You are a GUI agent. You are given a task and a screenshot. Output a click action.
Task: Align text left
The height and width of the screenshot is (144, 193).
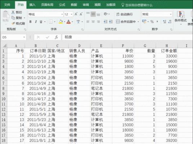coord(88,22)
